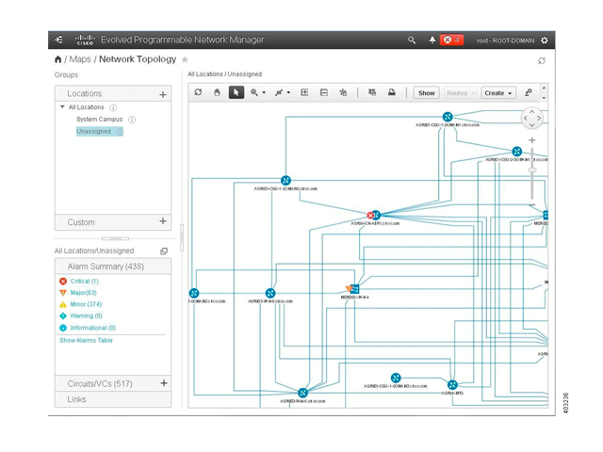Click the print topology map icon
The image size is (603, 452).
(x=392, y=93)
